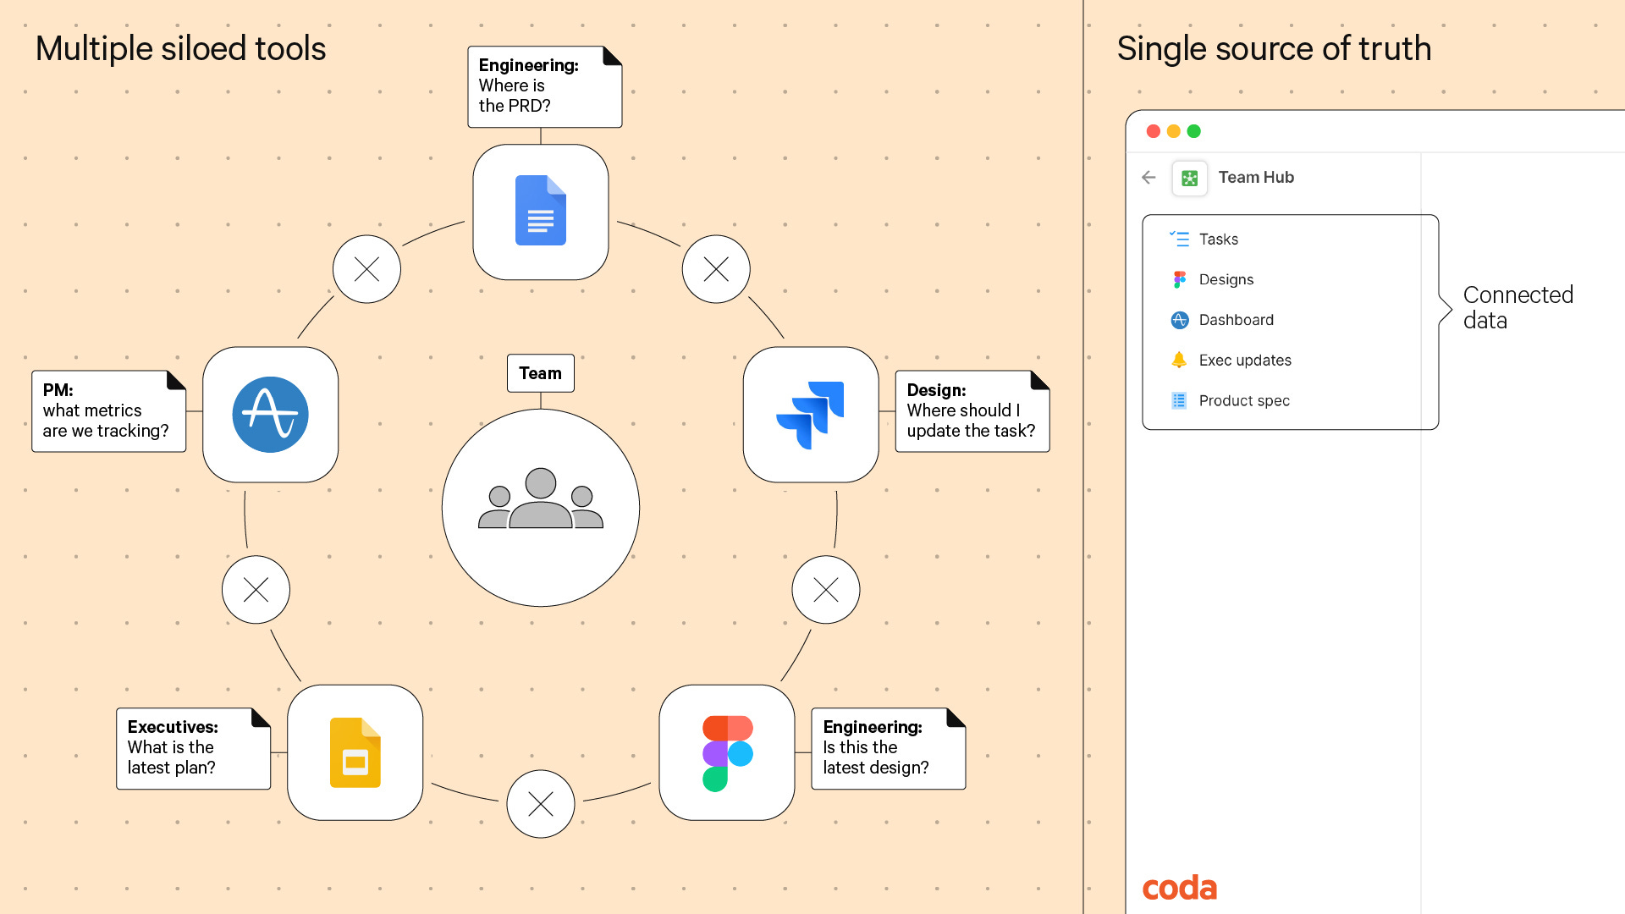Click the Exec updates bell icon
The width and height of the screenshot is (1625, 914).
point(1179,360)
